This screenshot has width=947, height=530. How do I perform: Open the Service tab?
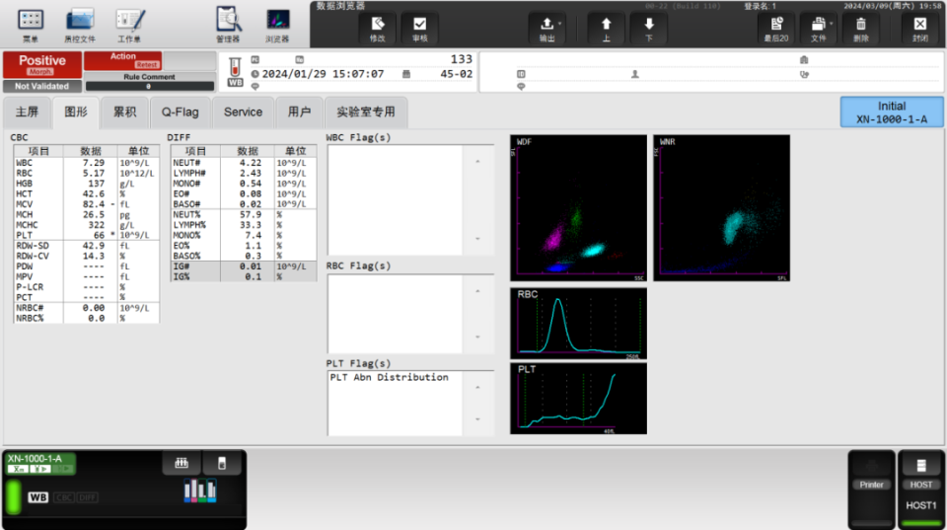click(x=243, y=112)
